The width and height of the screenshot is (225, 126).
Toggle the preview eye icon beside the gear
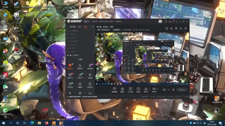point(169,90)
